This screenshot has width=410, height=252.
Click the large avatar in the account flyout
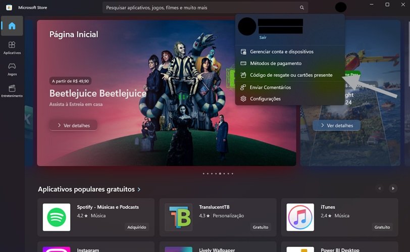pos(247,26)
